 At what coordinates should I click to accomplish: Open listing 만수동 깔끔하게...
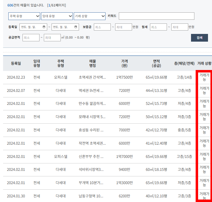tap(92, 104)
